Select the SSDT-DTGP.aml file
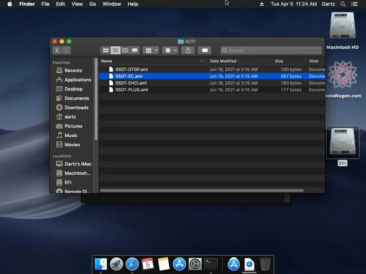The image size is (366, 274). [x=212, y=70]
